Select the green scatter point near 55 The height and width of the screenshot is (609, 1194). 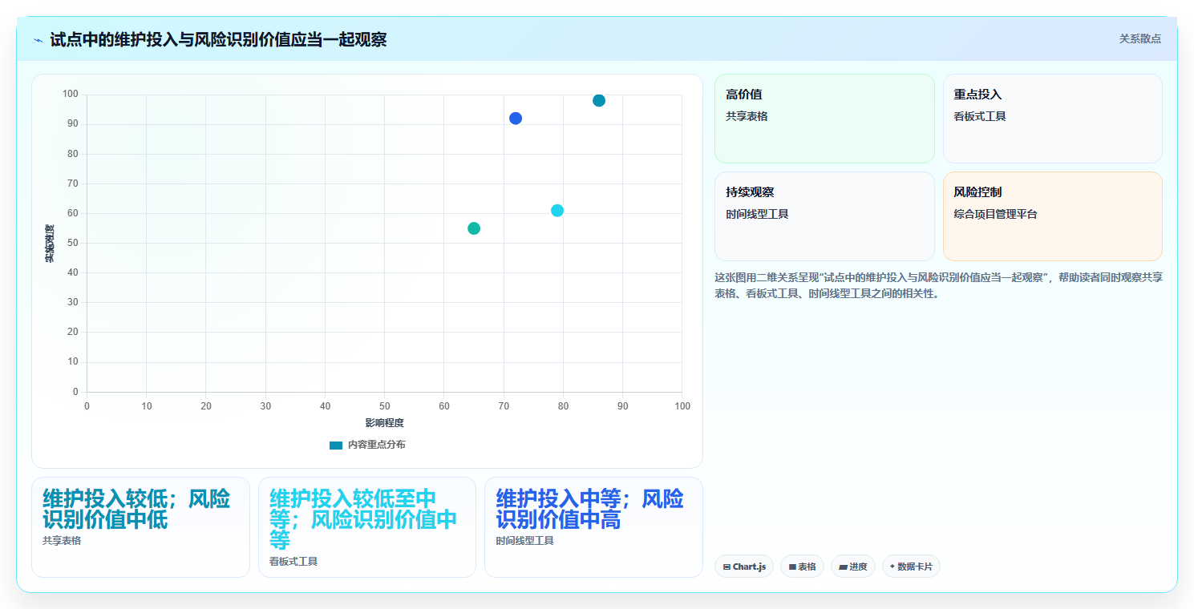[x=474, y=228]
